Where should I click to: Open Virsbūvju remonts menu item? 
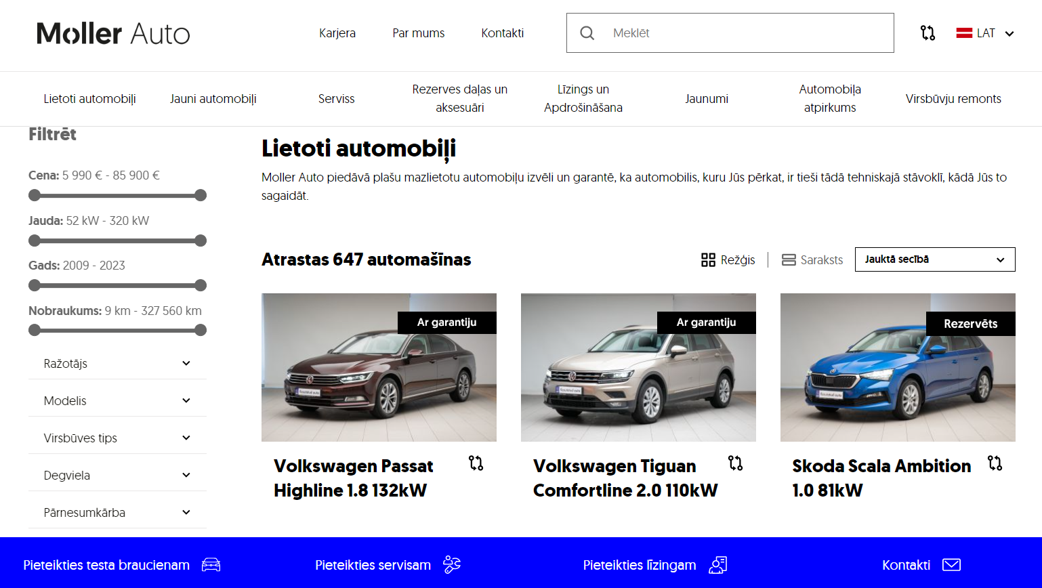click(953, 99)
